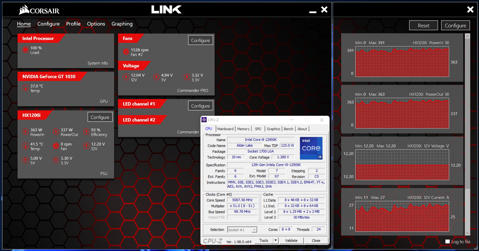Screen dimensions: 479x251
Task: Click the GT 1030 temperature sensor icon
Action: click(x=25, y=88)
